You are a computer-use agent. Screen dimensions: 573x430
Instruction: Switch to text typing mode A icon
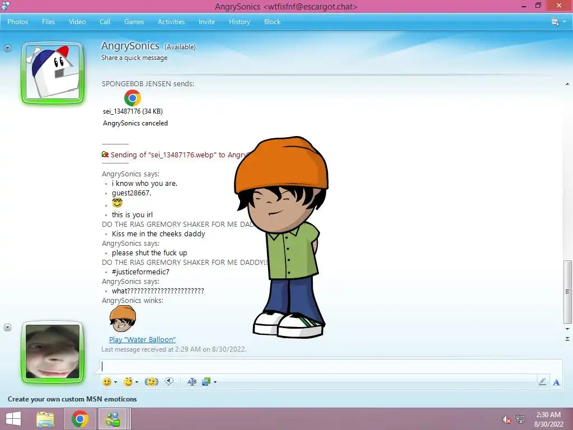(556, 382)
